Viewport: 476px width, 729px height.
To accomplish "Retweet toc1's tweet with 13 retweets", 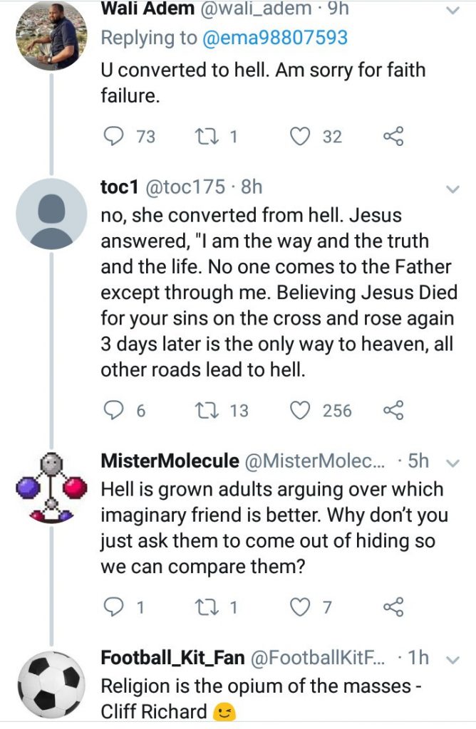I will [x=205, y=411].
